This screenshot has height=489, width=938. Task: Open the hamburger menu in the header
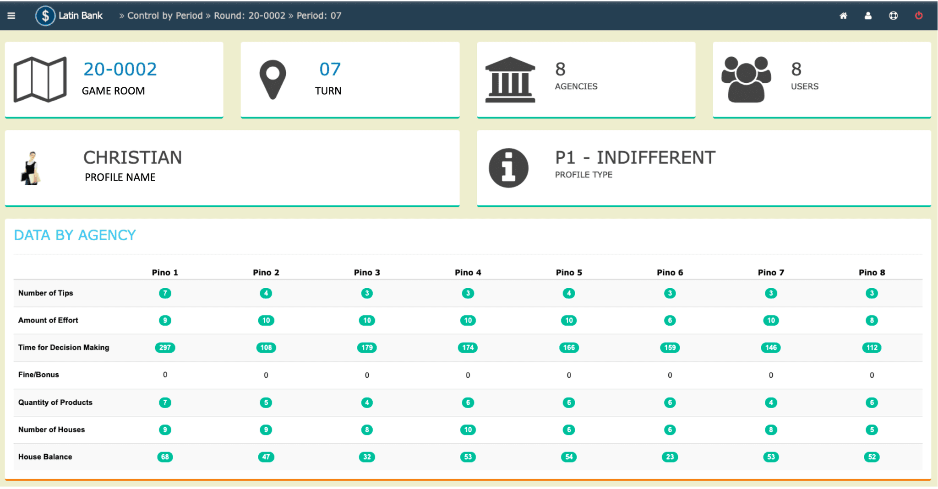pos(11,16)
